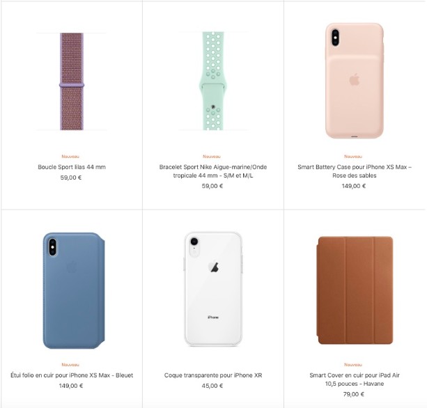The width and height of the screenshot is (427, 408).
Task: Open the clear iPhone XR case image
Action: tap(213, 289)
